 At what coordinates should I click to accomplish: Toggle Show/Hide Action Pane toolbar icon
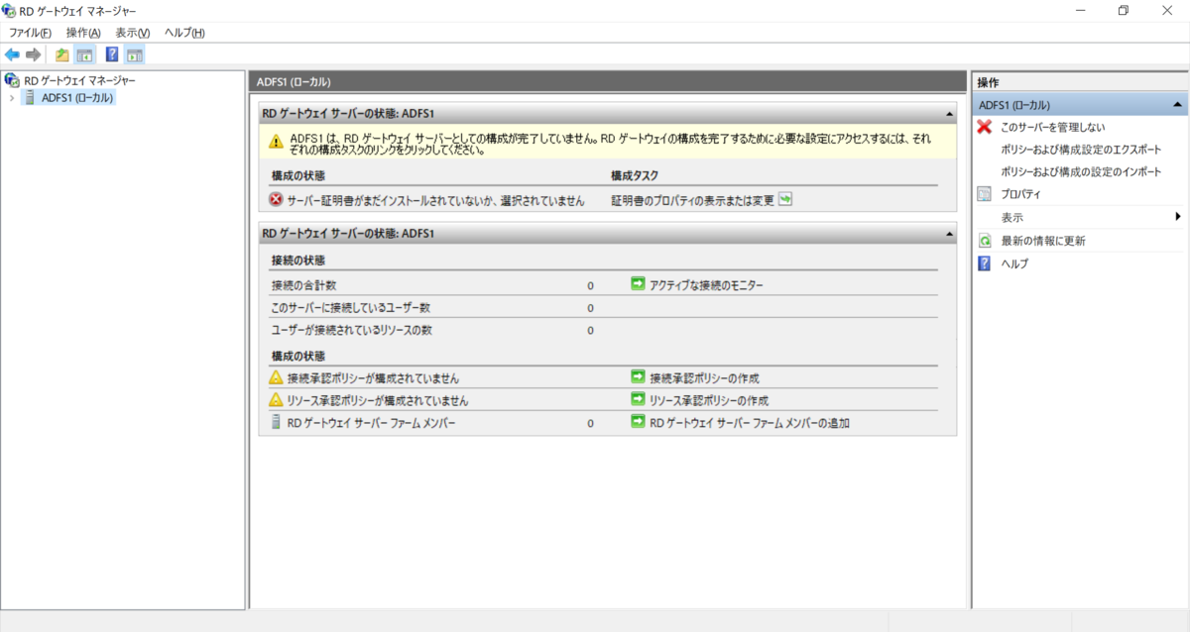click(x=134, y=54)
